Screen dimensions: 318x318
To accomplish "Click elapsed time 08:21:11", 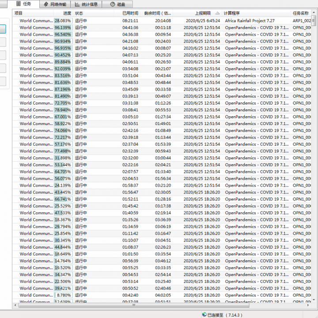I will 130,21.
